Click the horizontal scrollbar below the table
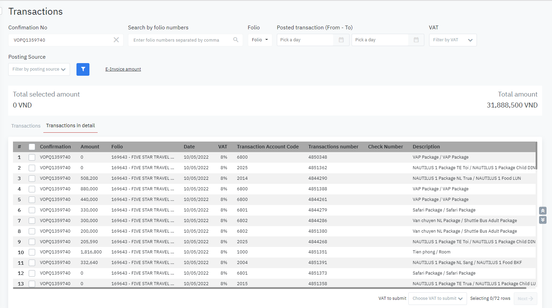This screenshot has height=308, width=552. 269,288
